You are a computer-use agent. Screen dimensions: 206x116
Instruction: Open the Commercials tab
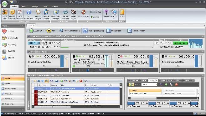tap(133, 80)
